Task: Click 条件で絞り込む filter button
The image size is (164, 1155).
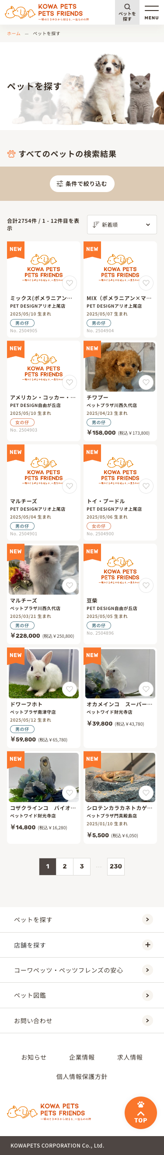Action: coord(82,183)
